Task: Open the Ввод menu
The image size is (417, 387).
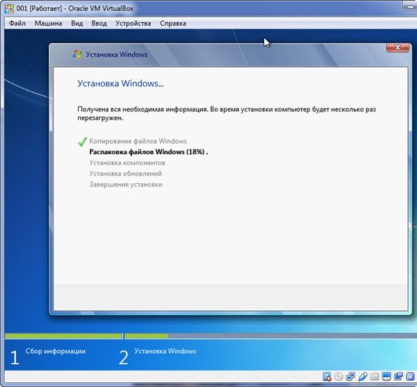Action: [99, 23]
